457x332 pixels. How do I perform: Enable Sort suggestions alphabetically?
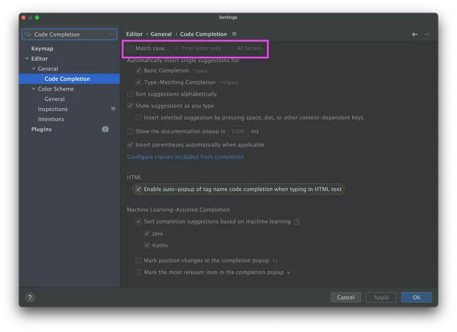pyautogui.click(x=130, y=94)
